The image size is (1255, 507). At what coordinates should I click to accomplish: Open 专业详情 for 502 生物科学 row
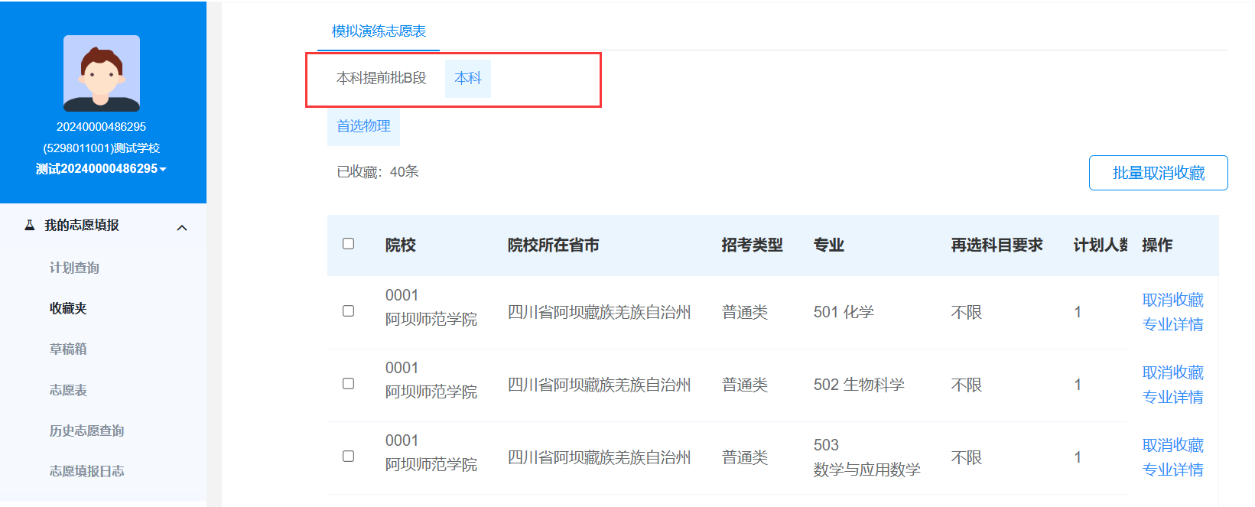click(x=1173, y=397)
